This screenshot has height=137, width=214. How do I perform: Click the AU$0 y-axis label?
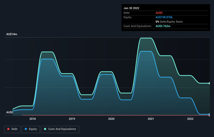(x=10, y=112)
